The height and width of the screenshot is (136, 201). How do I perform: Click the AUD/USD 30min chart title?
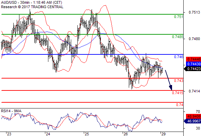click(x=32, y=2)
